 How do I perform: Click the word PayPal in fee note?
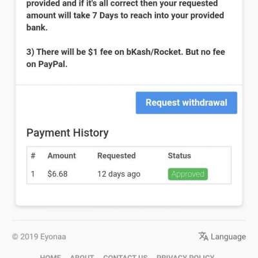pyautogui.click(x=53, y=64)
